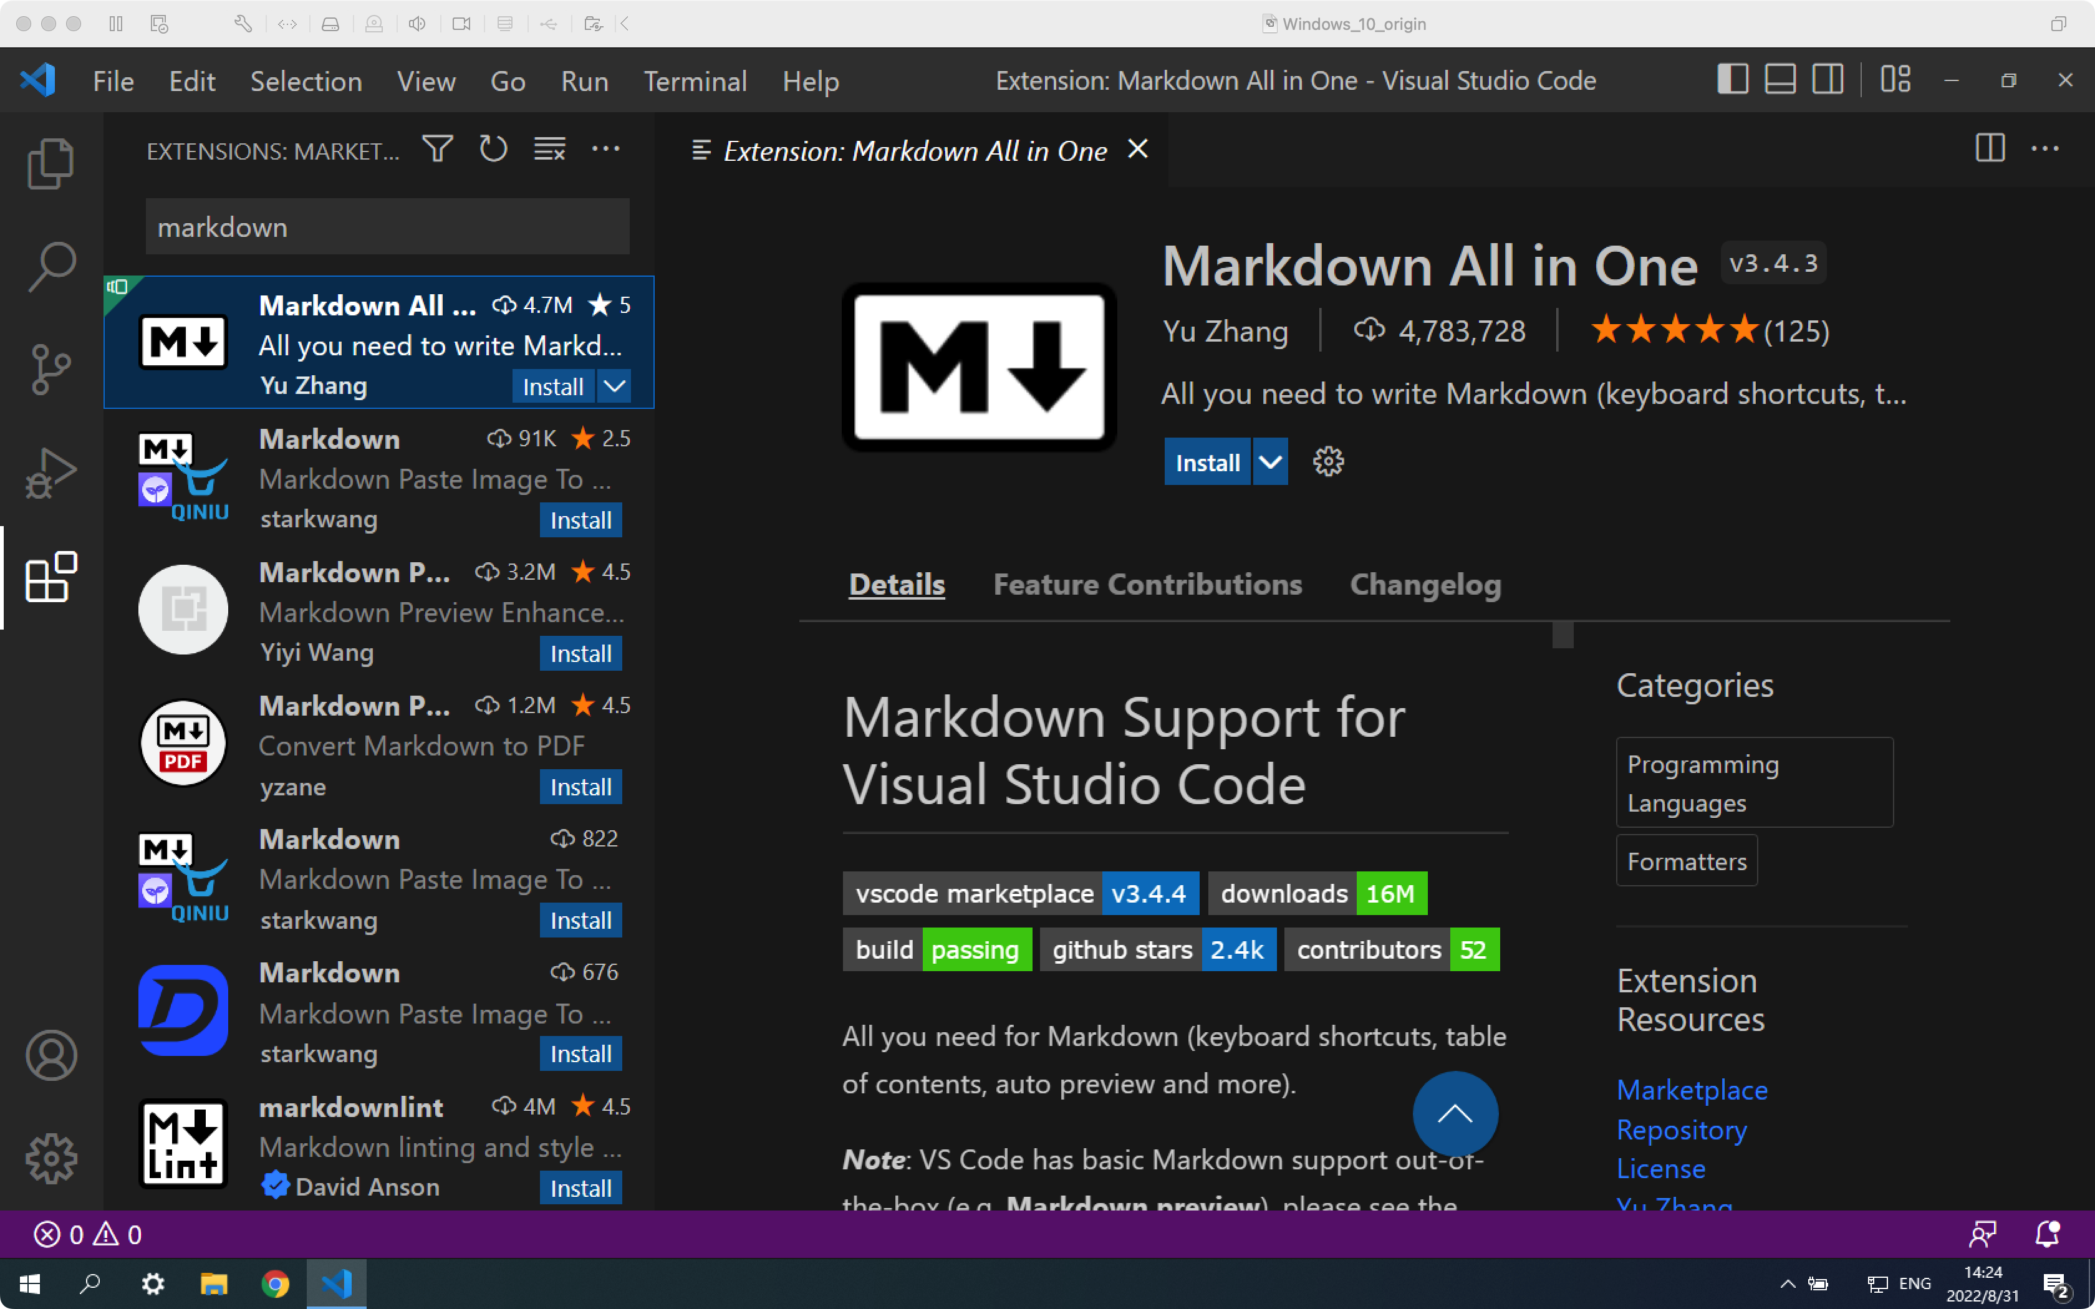Open the Source Control view
Viewport: 2095px width, 1309px height.
click(x=51, y=369)
